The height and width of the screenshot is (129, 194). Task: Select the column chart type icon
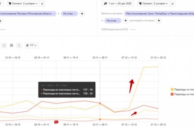click(12, 45)
